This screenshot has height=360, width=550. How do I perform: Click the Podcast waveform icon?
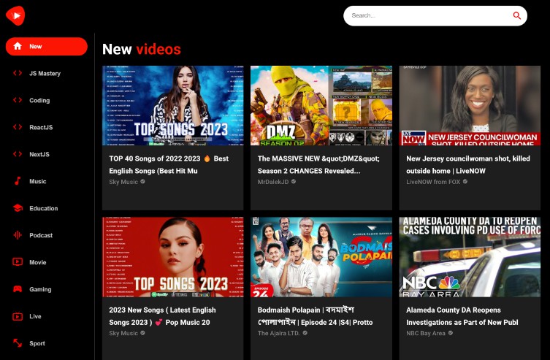point(18,235)
